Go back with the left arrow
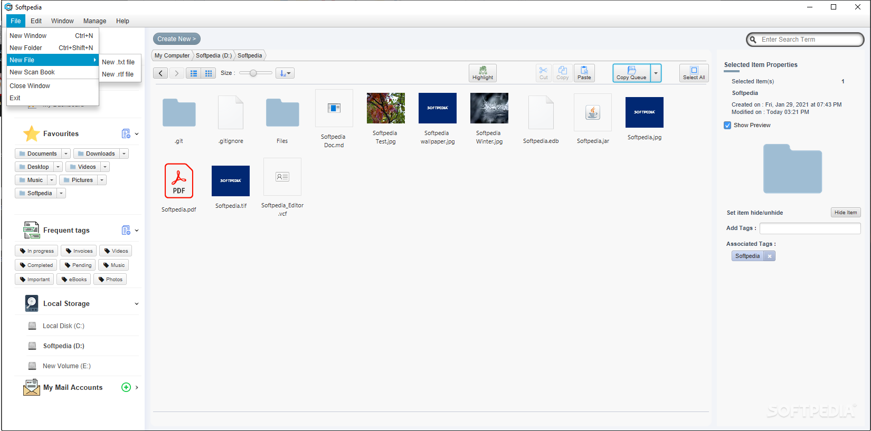871x431 pixels. [x=161, y=73]
